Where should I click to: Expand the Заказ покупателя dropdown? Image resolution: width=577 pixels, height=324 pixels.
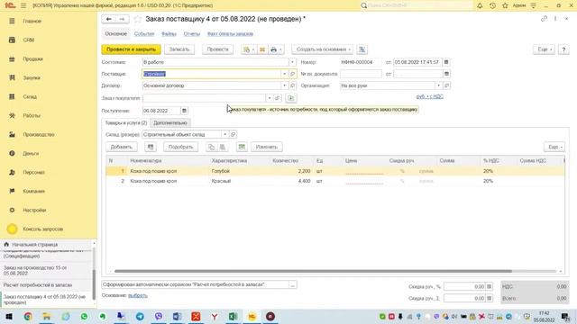pyautogui.click(x=269, y=98)
